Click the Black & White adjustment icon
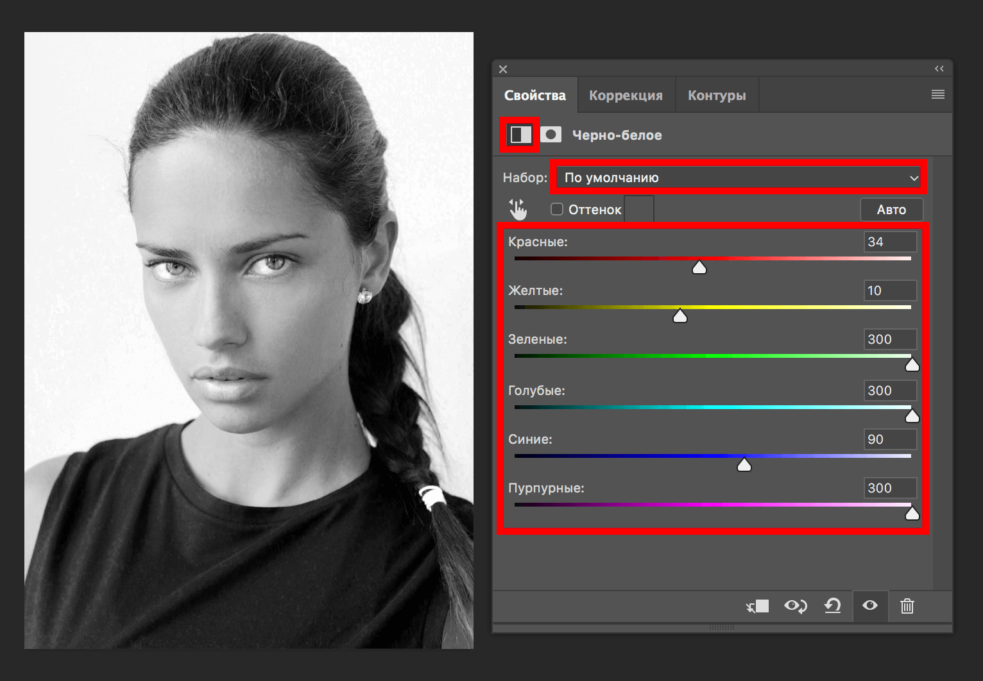983x681 pixels. click(520, 135)
